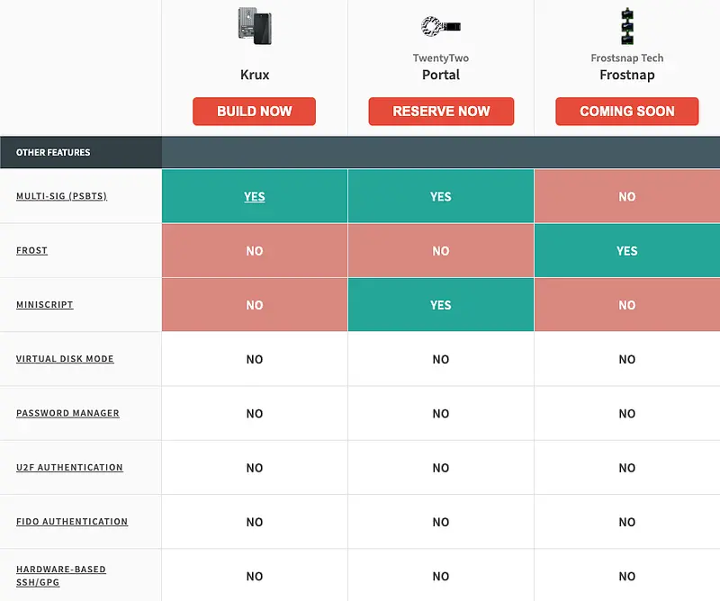
Task: Open the FIDO Authentication feature link
Action: tap(72, 522)
